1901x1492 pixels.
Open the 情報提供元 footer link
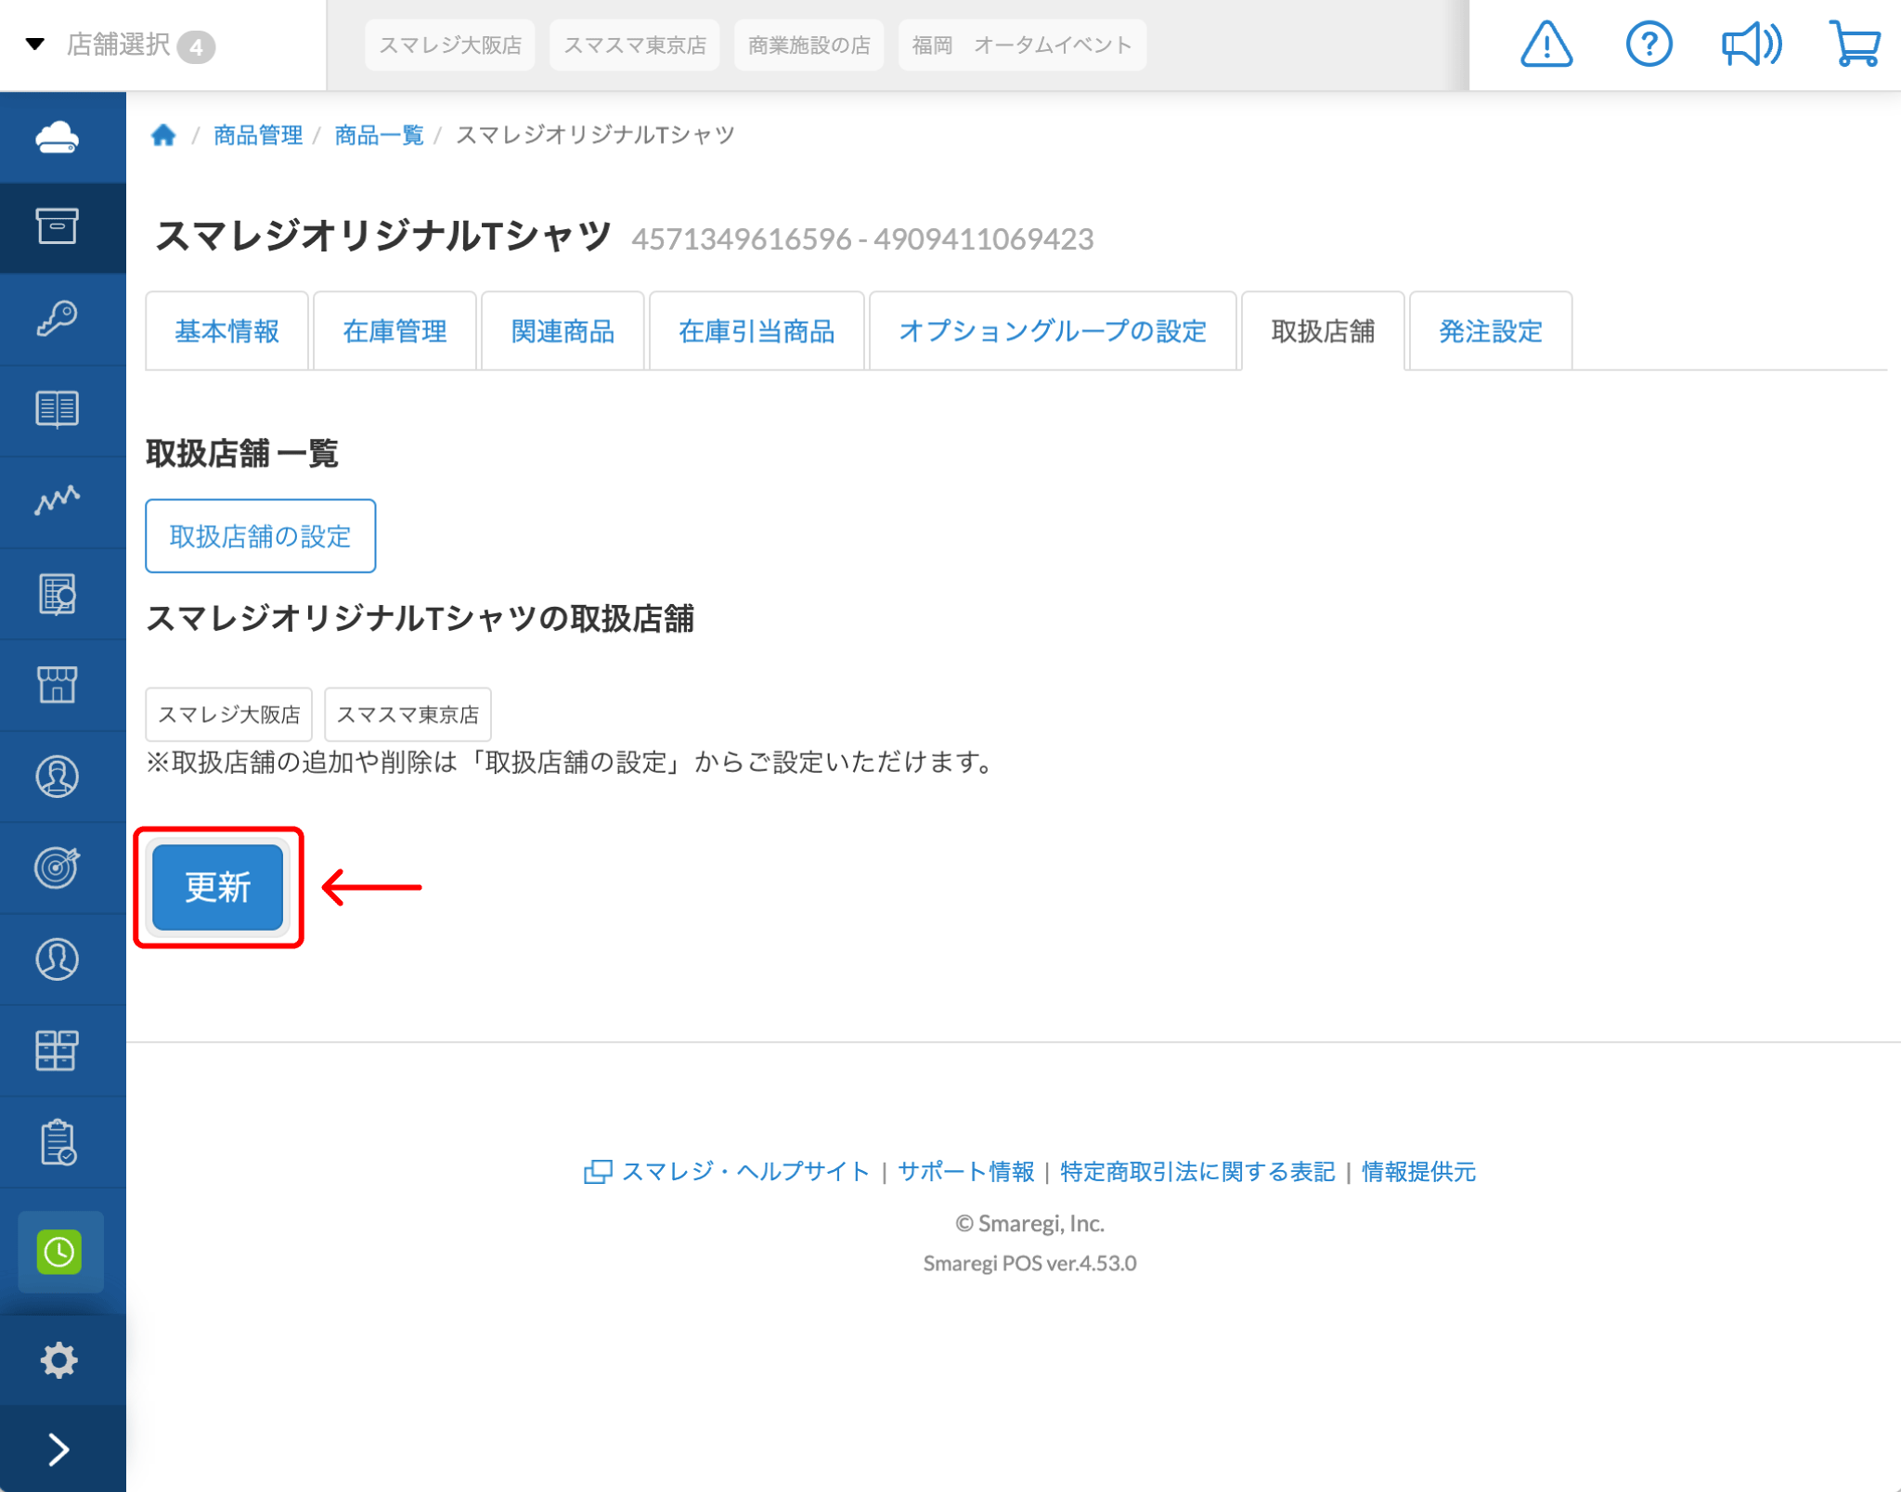(x=1418, y=1172)
